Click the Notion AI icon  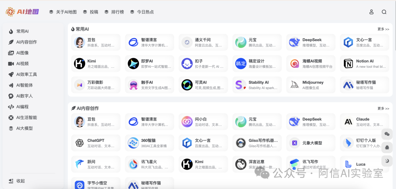348,64
